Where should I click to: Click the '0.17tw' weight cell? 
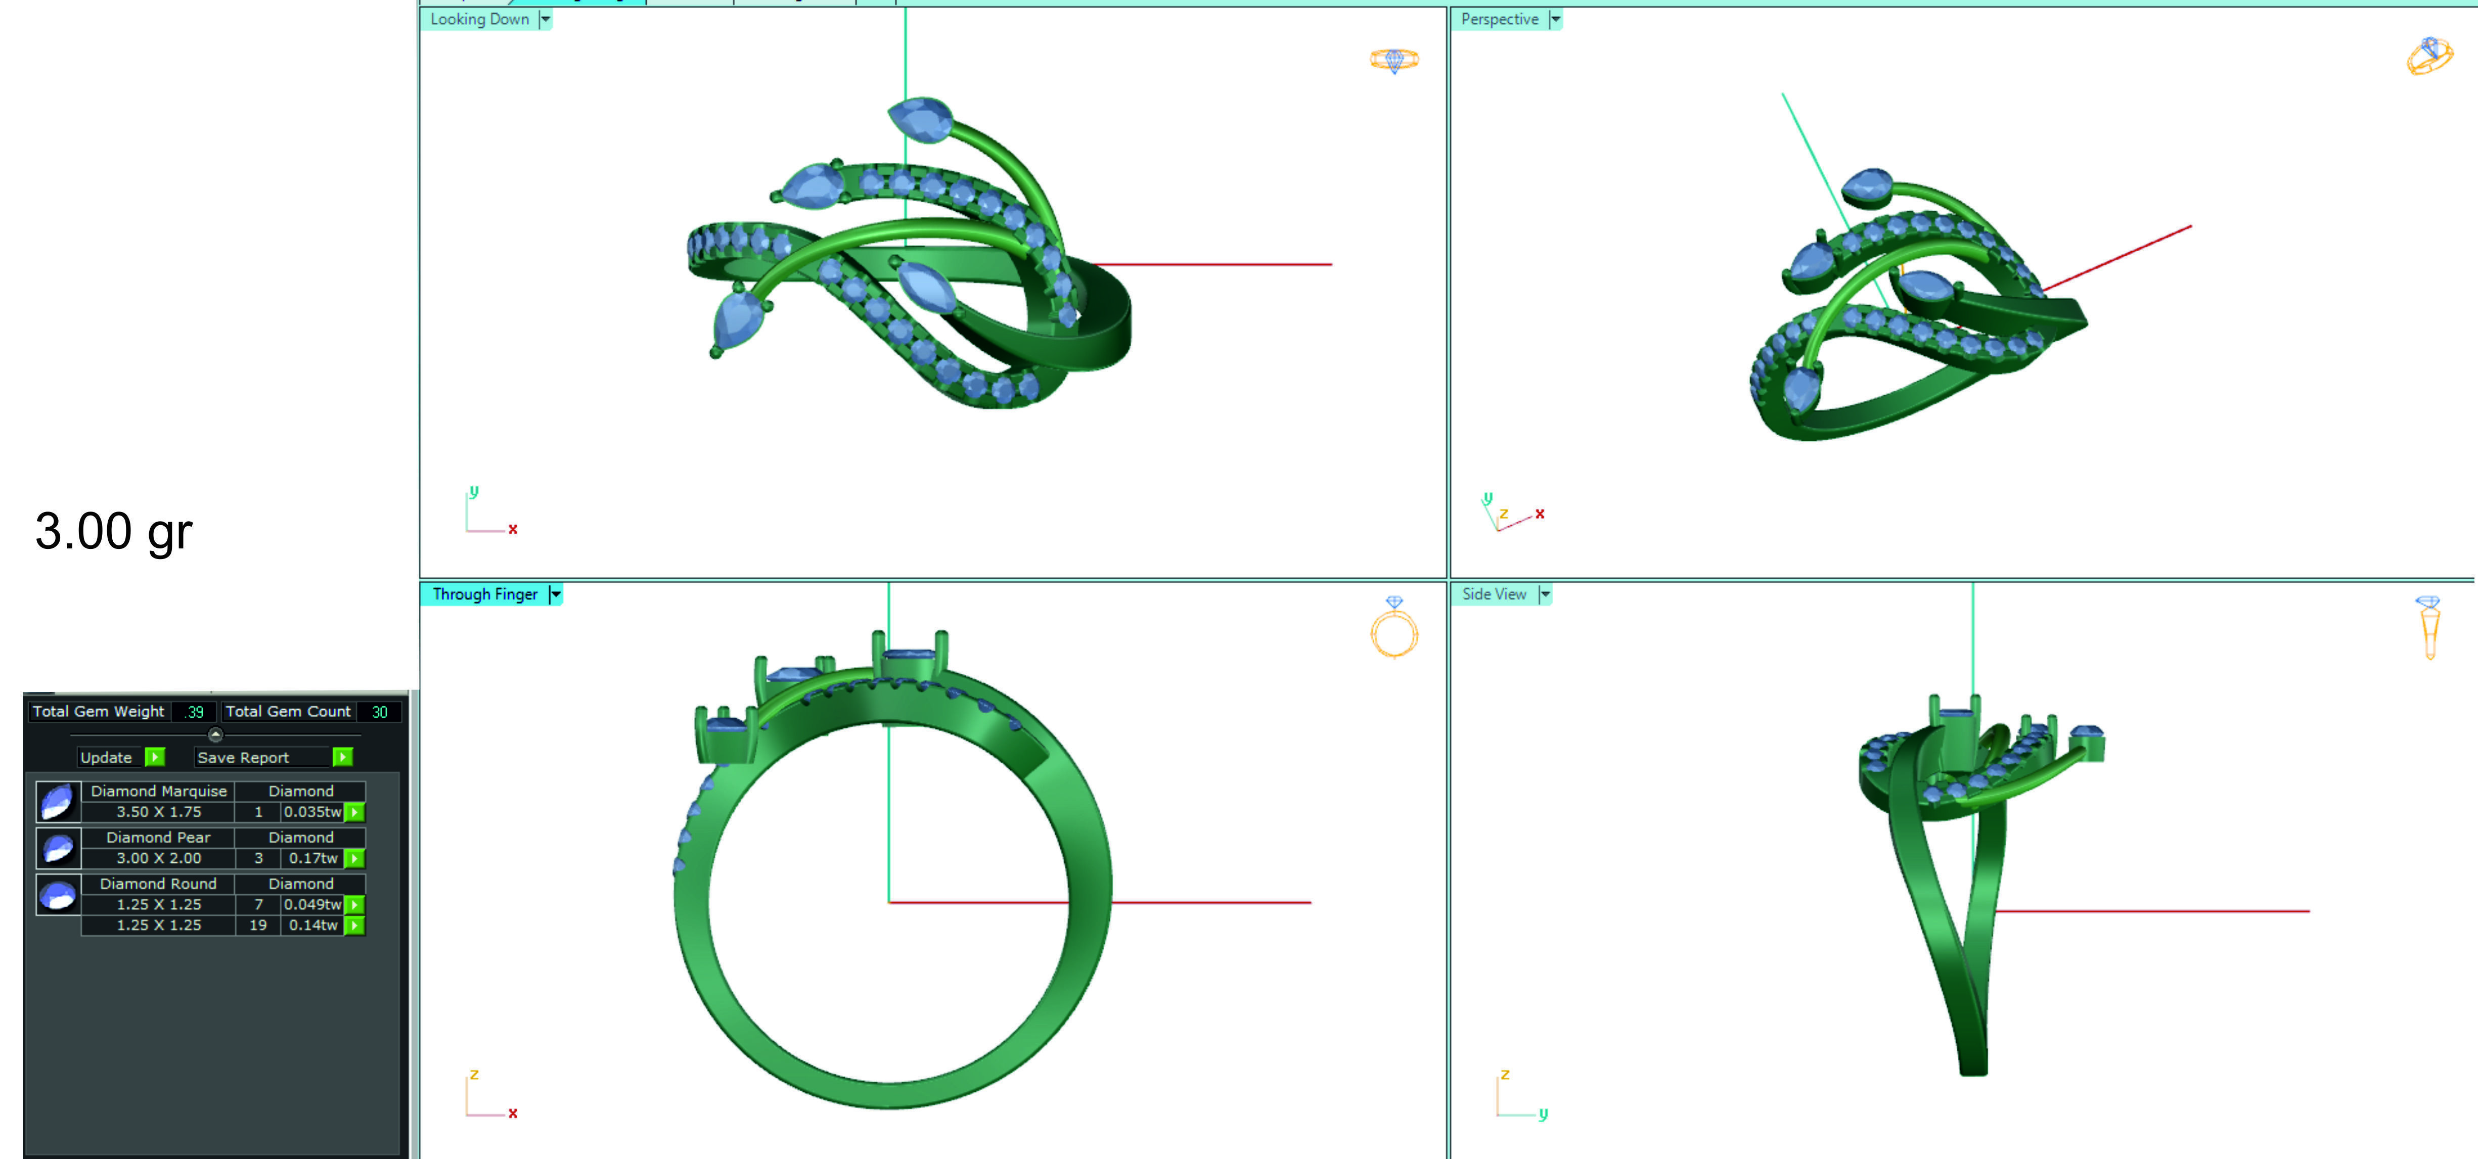click(x=312, y=858)
